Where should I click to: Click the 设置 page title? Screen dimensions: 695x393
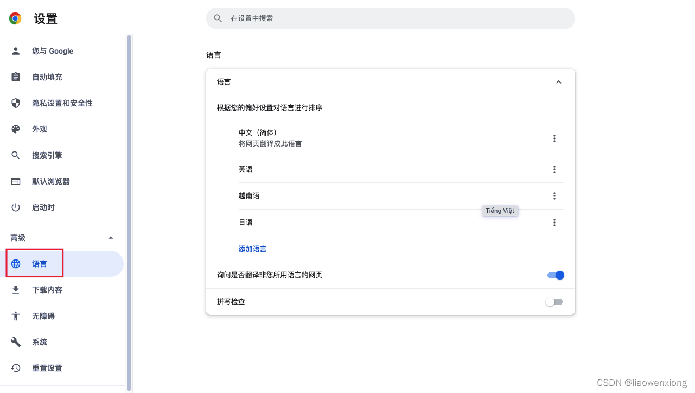[x=46, y=18]
